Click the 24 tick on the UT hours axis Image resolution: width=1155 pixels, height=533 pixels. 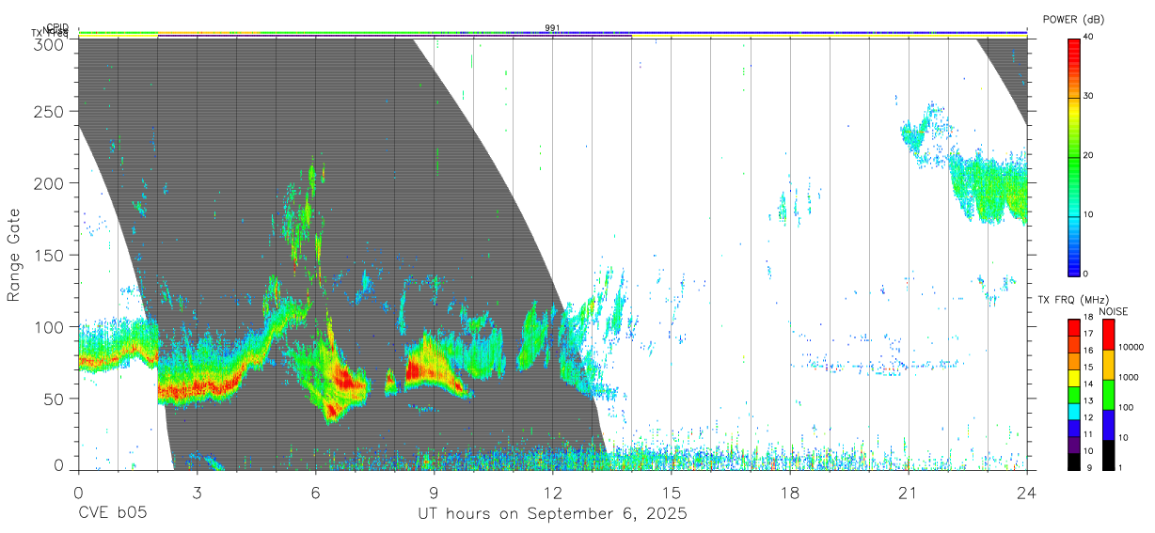click(x=1027, y=493)
